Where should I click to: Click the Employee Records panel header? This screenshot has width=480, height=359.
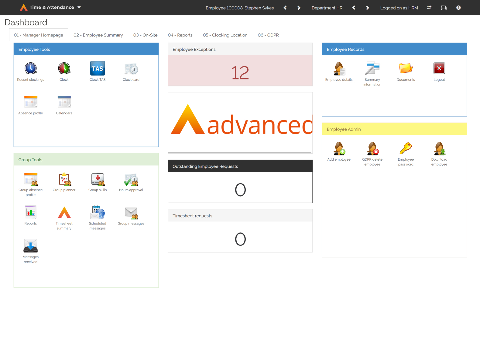(x=394, y=49)
